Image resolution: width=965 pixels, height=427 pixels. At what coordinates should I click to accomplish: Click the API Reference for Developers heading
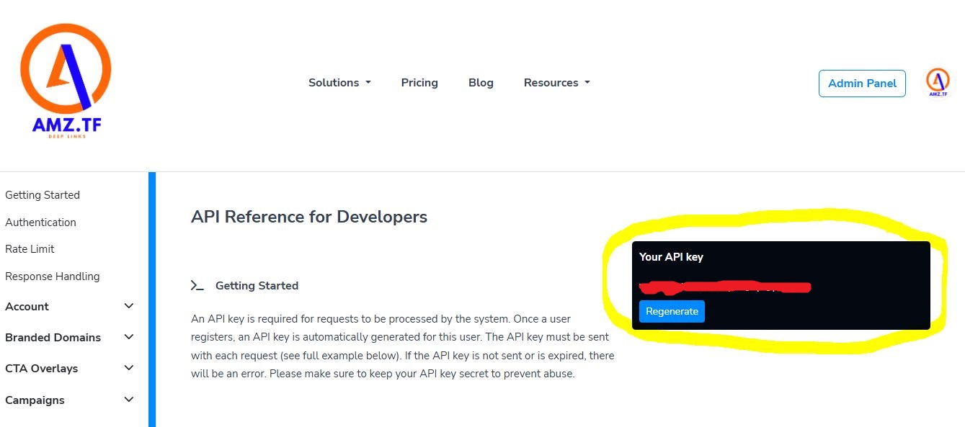click(309, 217)
